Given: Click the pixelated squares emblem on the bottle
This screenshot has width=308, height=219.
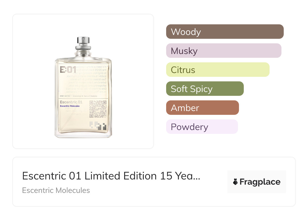Looking at the screenshot, I should [x=98, y=126].
